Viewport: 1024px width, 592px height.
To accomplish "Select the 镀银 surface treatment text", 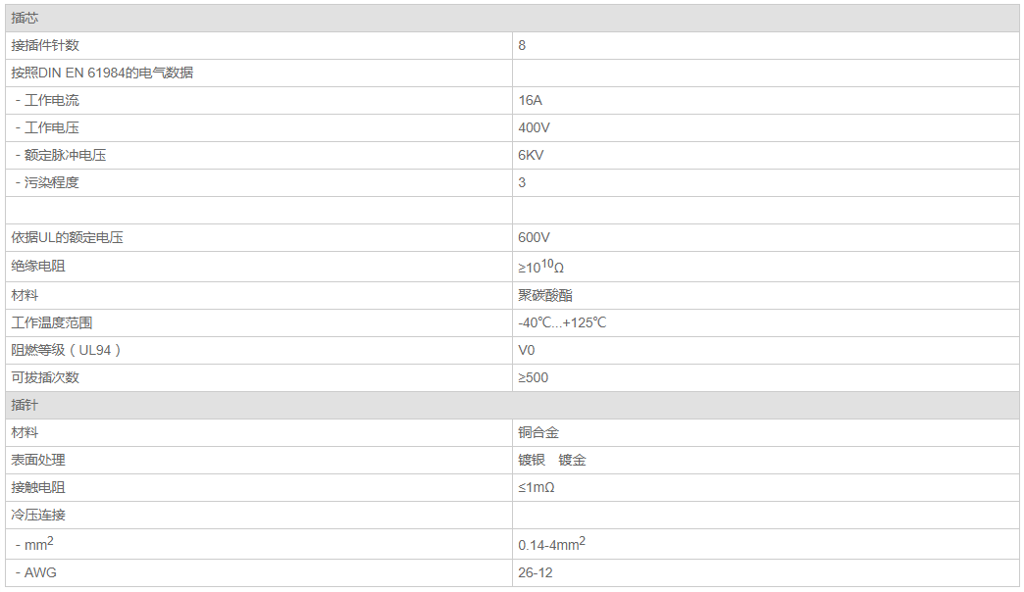I will (532, 460).
